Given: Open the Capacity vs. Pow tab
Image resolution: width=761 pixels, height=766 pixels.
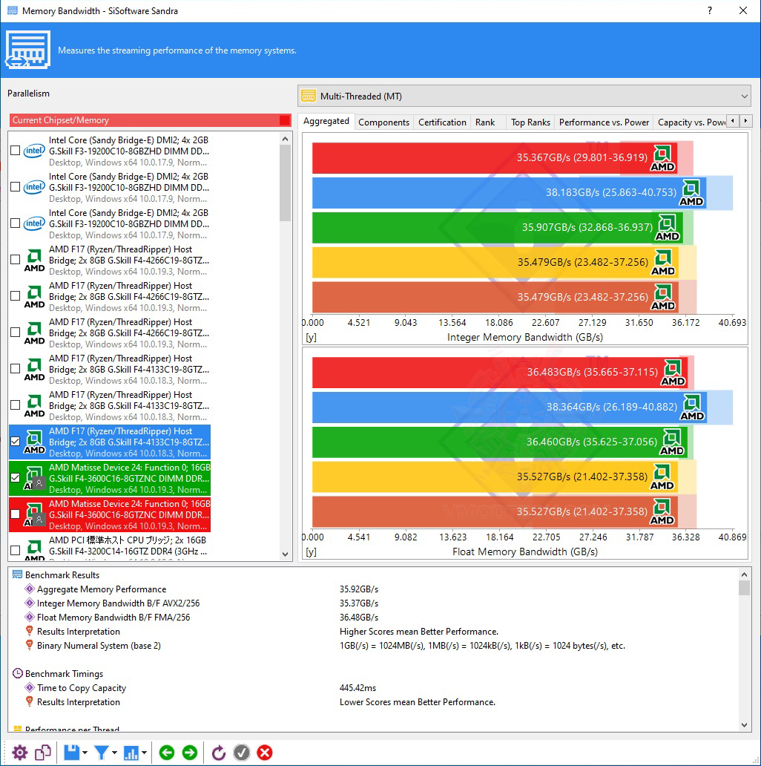Looking at the screenshot, I should pyautogui.click(x=691, y=122).
